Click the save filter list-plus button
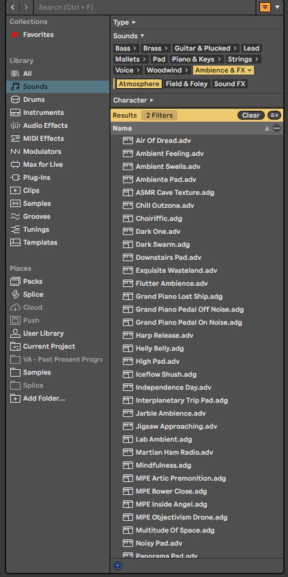Viewport: 288px width, 577px height. pos(274,115)
